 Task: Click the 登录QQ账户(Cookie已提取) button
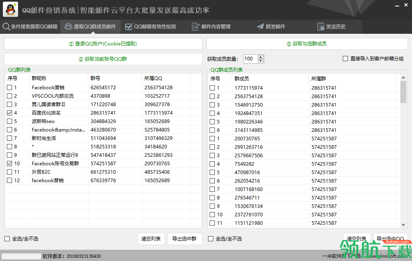coord(103,44)
